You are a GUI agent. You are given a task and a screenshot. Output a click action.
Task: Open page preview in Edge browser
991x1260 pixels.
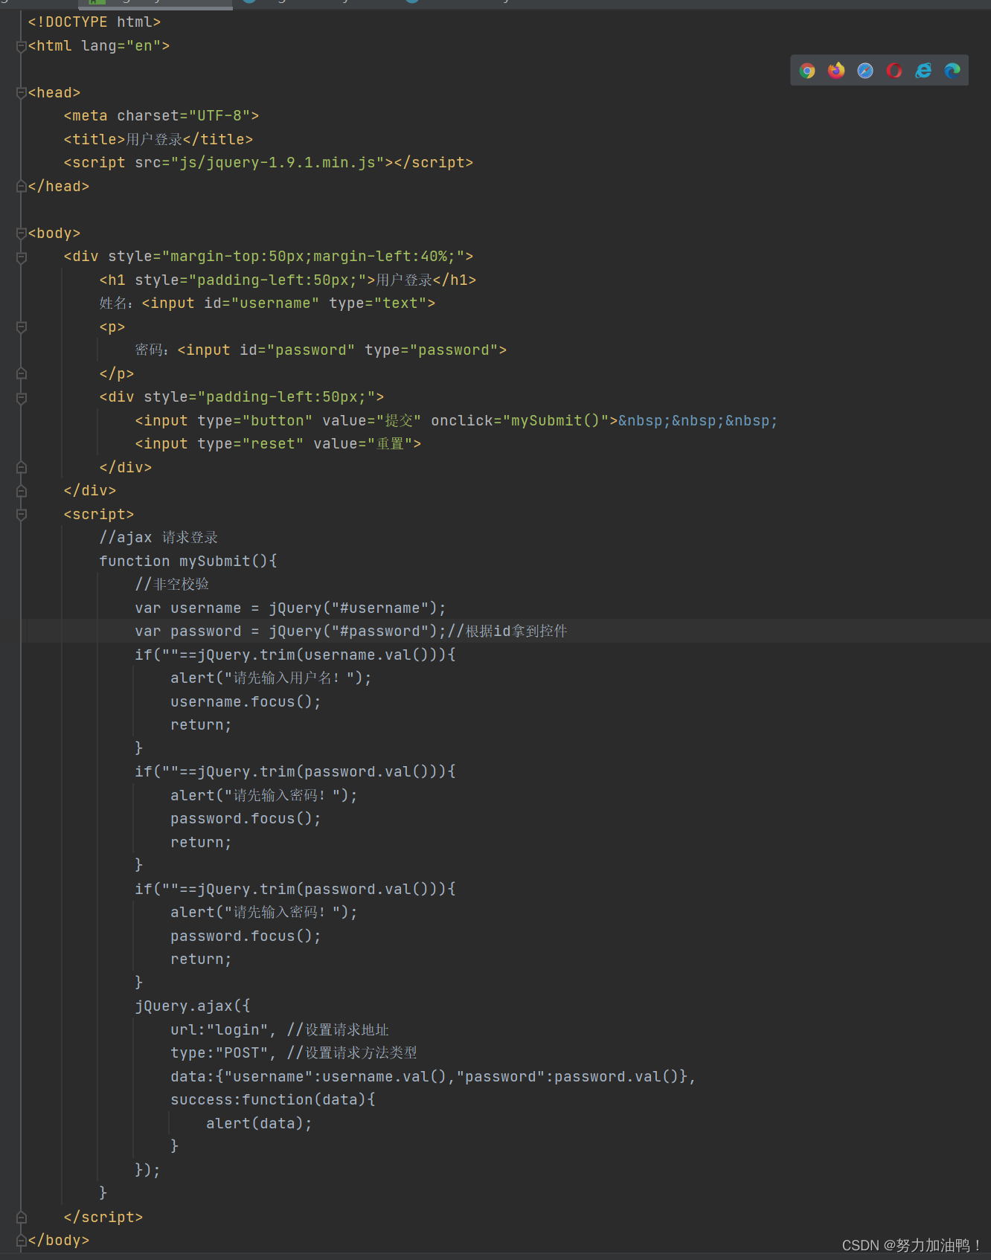point(952,71)
